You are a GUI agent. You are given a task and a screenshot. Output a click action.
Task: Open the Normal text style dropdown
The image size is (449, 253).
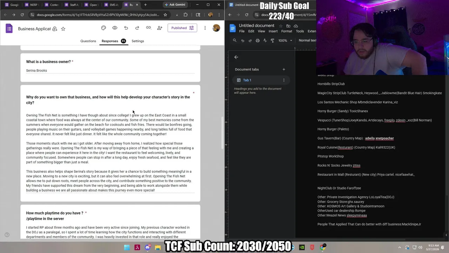point(307,40)
